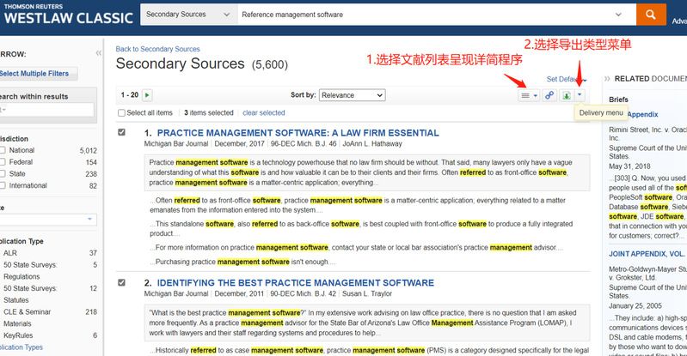Open the Delivery menu dropdown arrow
The height and width of the screenshot is (356, 687).
coord(580,95)
